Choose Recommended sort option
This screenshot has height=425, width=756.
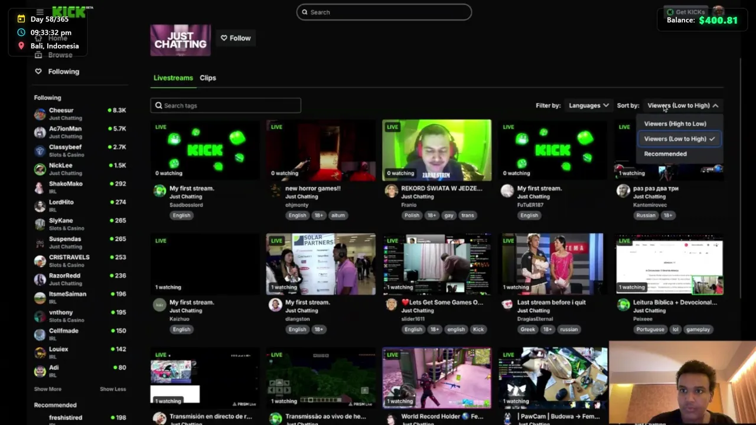pyautogui.click(x=666, y=154)
